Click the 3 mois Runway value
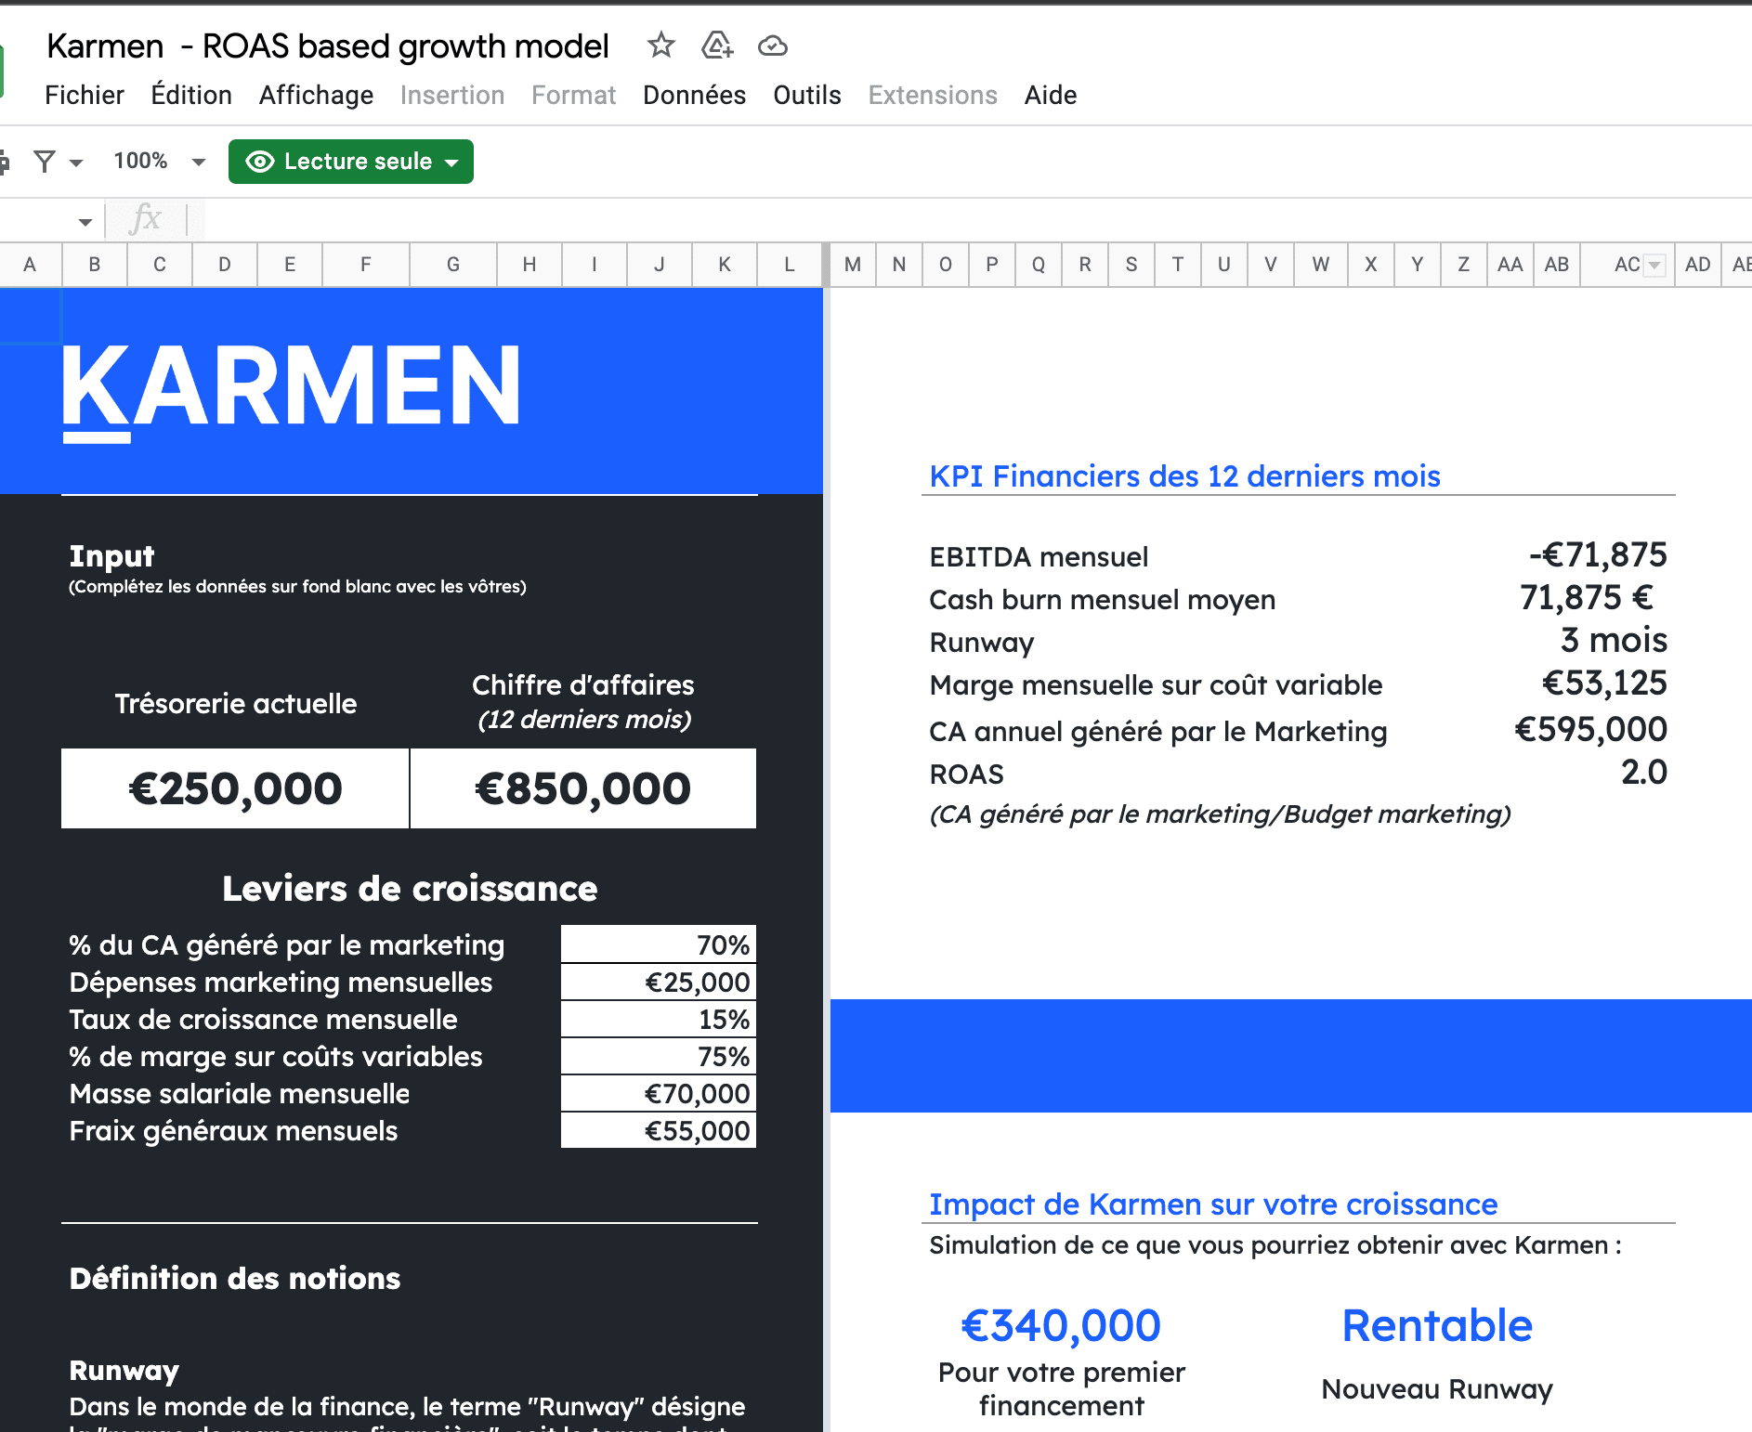Image resolution: width=1752 pixels, height=1432 pixels. pos(1614,640)
